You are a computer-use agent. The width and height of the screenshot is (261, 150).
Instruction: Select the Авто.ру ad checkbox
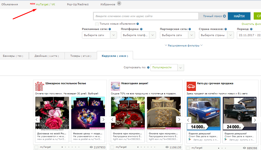[188, 148]
